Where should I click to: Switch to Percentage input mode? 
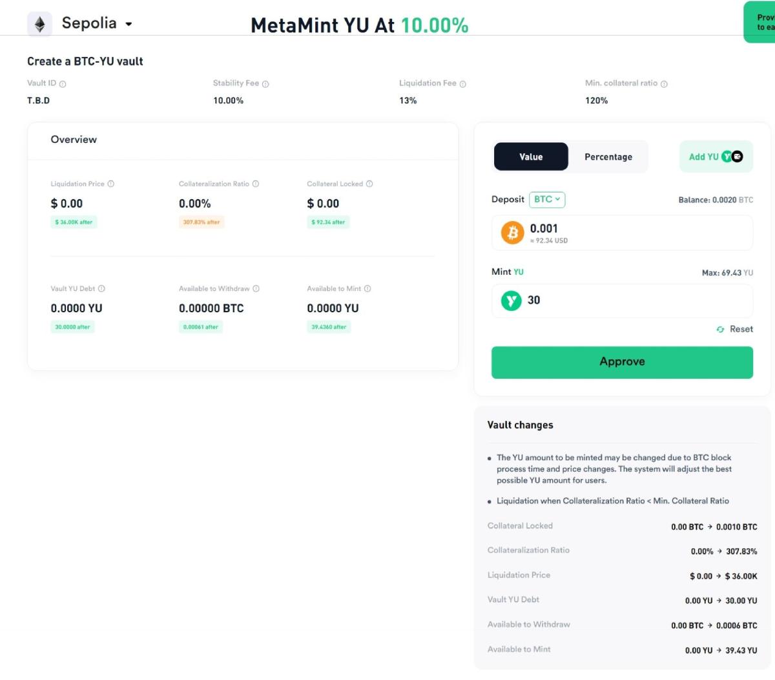point(608,157)
